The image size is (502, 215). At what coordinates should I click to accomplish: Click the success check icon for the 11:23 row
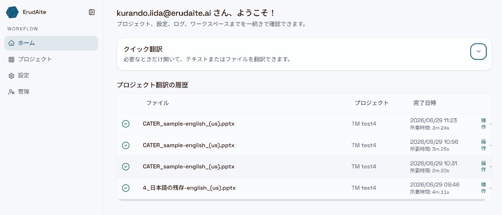coord(126,124)
